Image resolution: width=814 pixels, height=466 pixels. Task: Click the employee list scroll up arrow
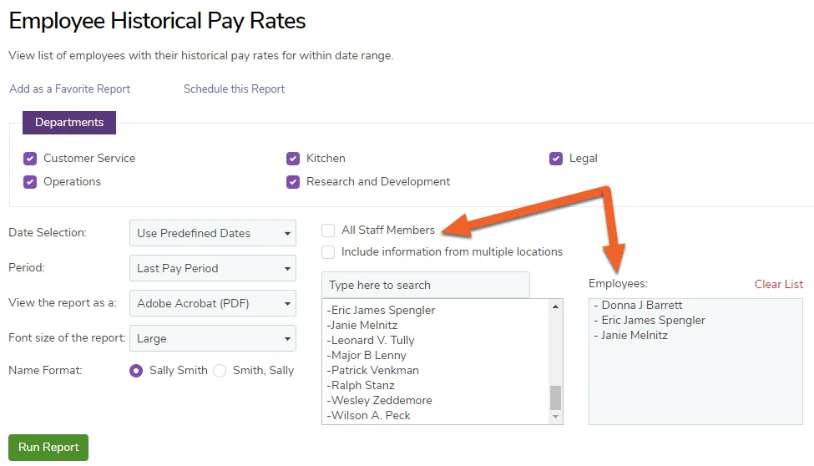tap(555, 306)
